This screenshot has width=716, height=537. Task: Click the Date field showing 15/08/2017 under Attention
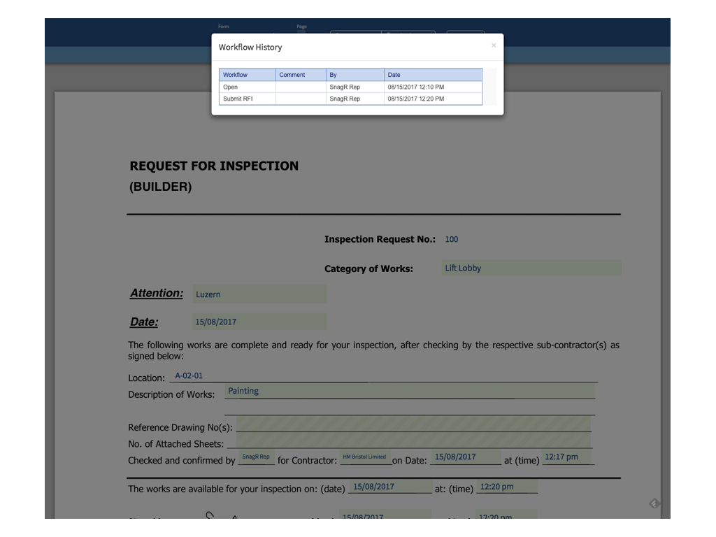click(259, 322)
